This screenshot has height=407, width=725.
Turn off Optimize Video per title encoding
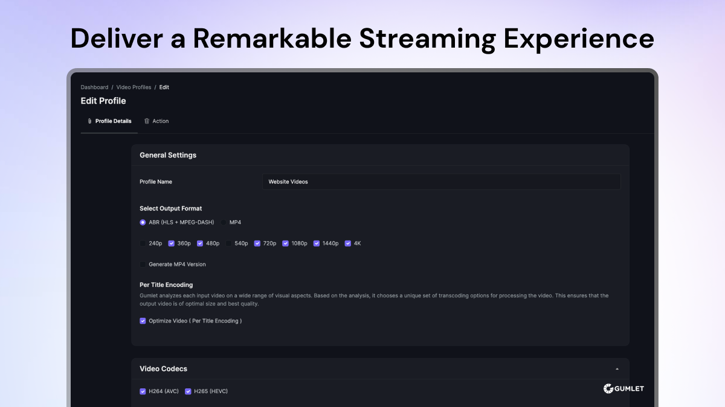(x=143, y=321)
